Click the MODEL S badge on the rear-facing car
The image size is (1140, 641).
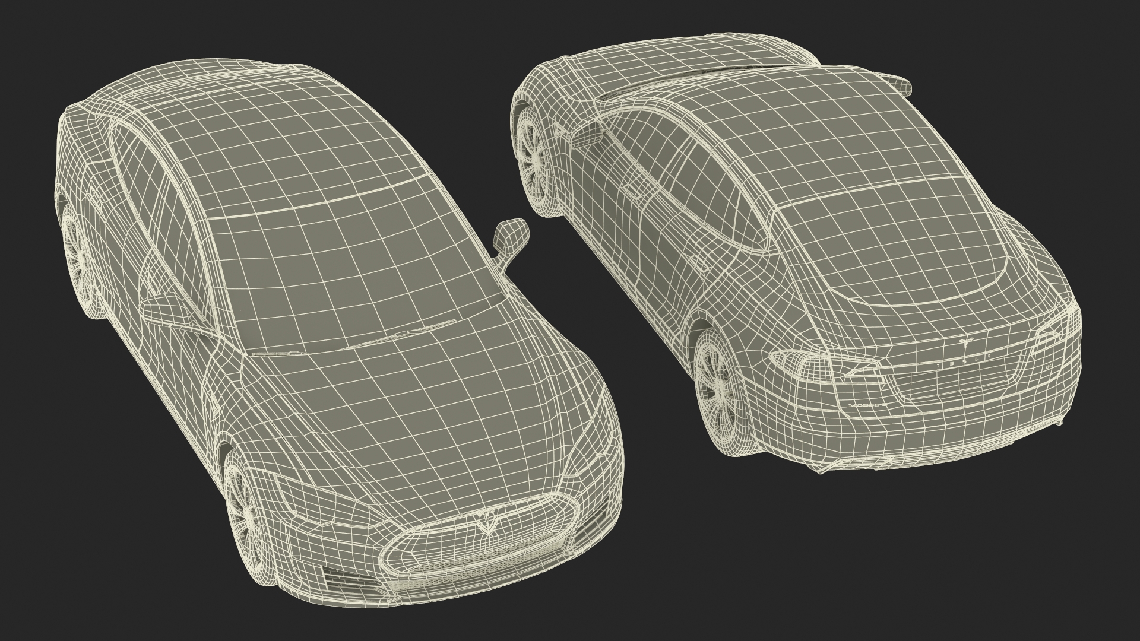pos(869,404)
